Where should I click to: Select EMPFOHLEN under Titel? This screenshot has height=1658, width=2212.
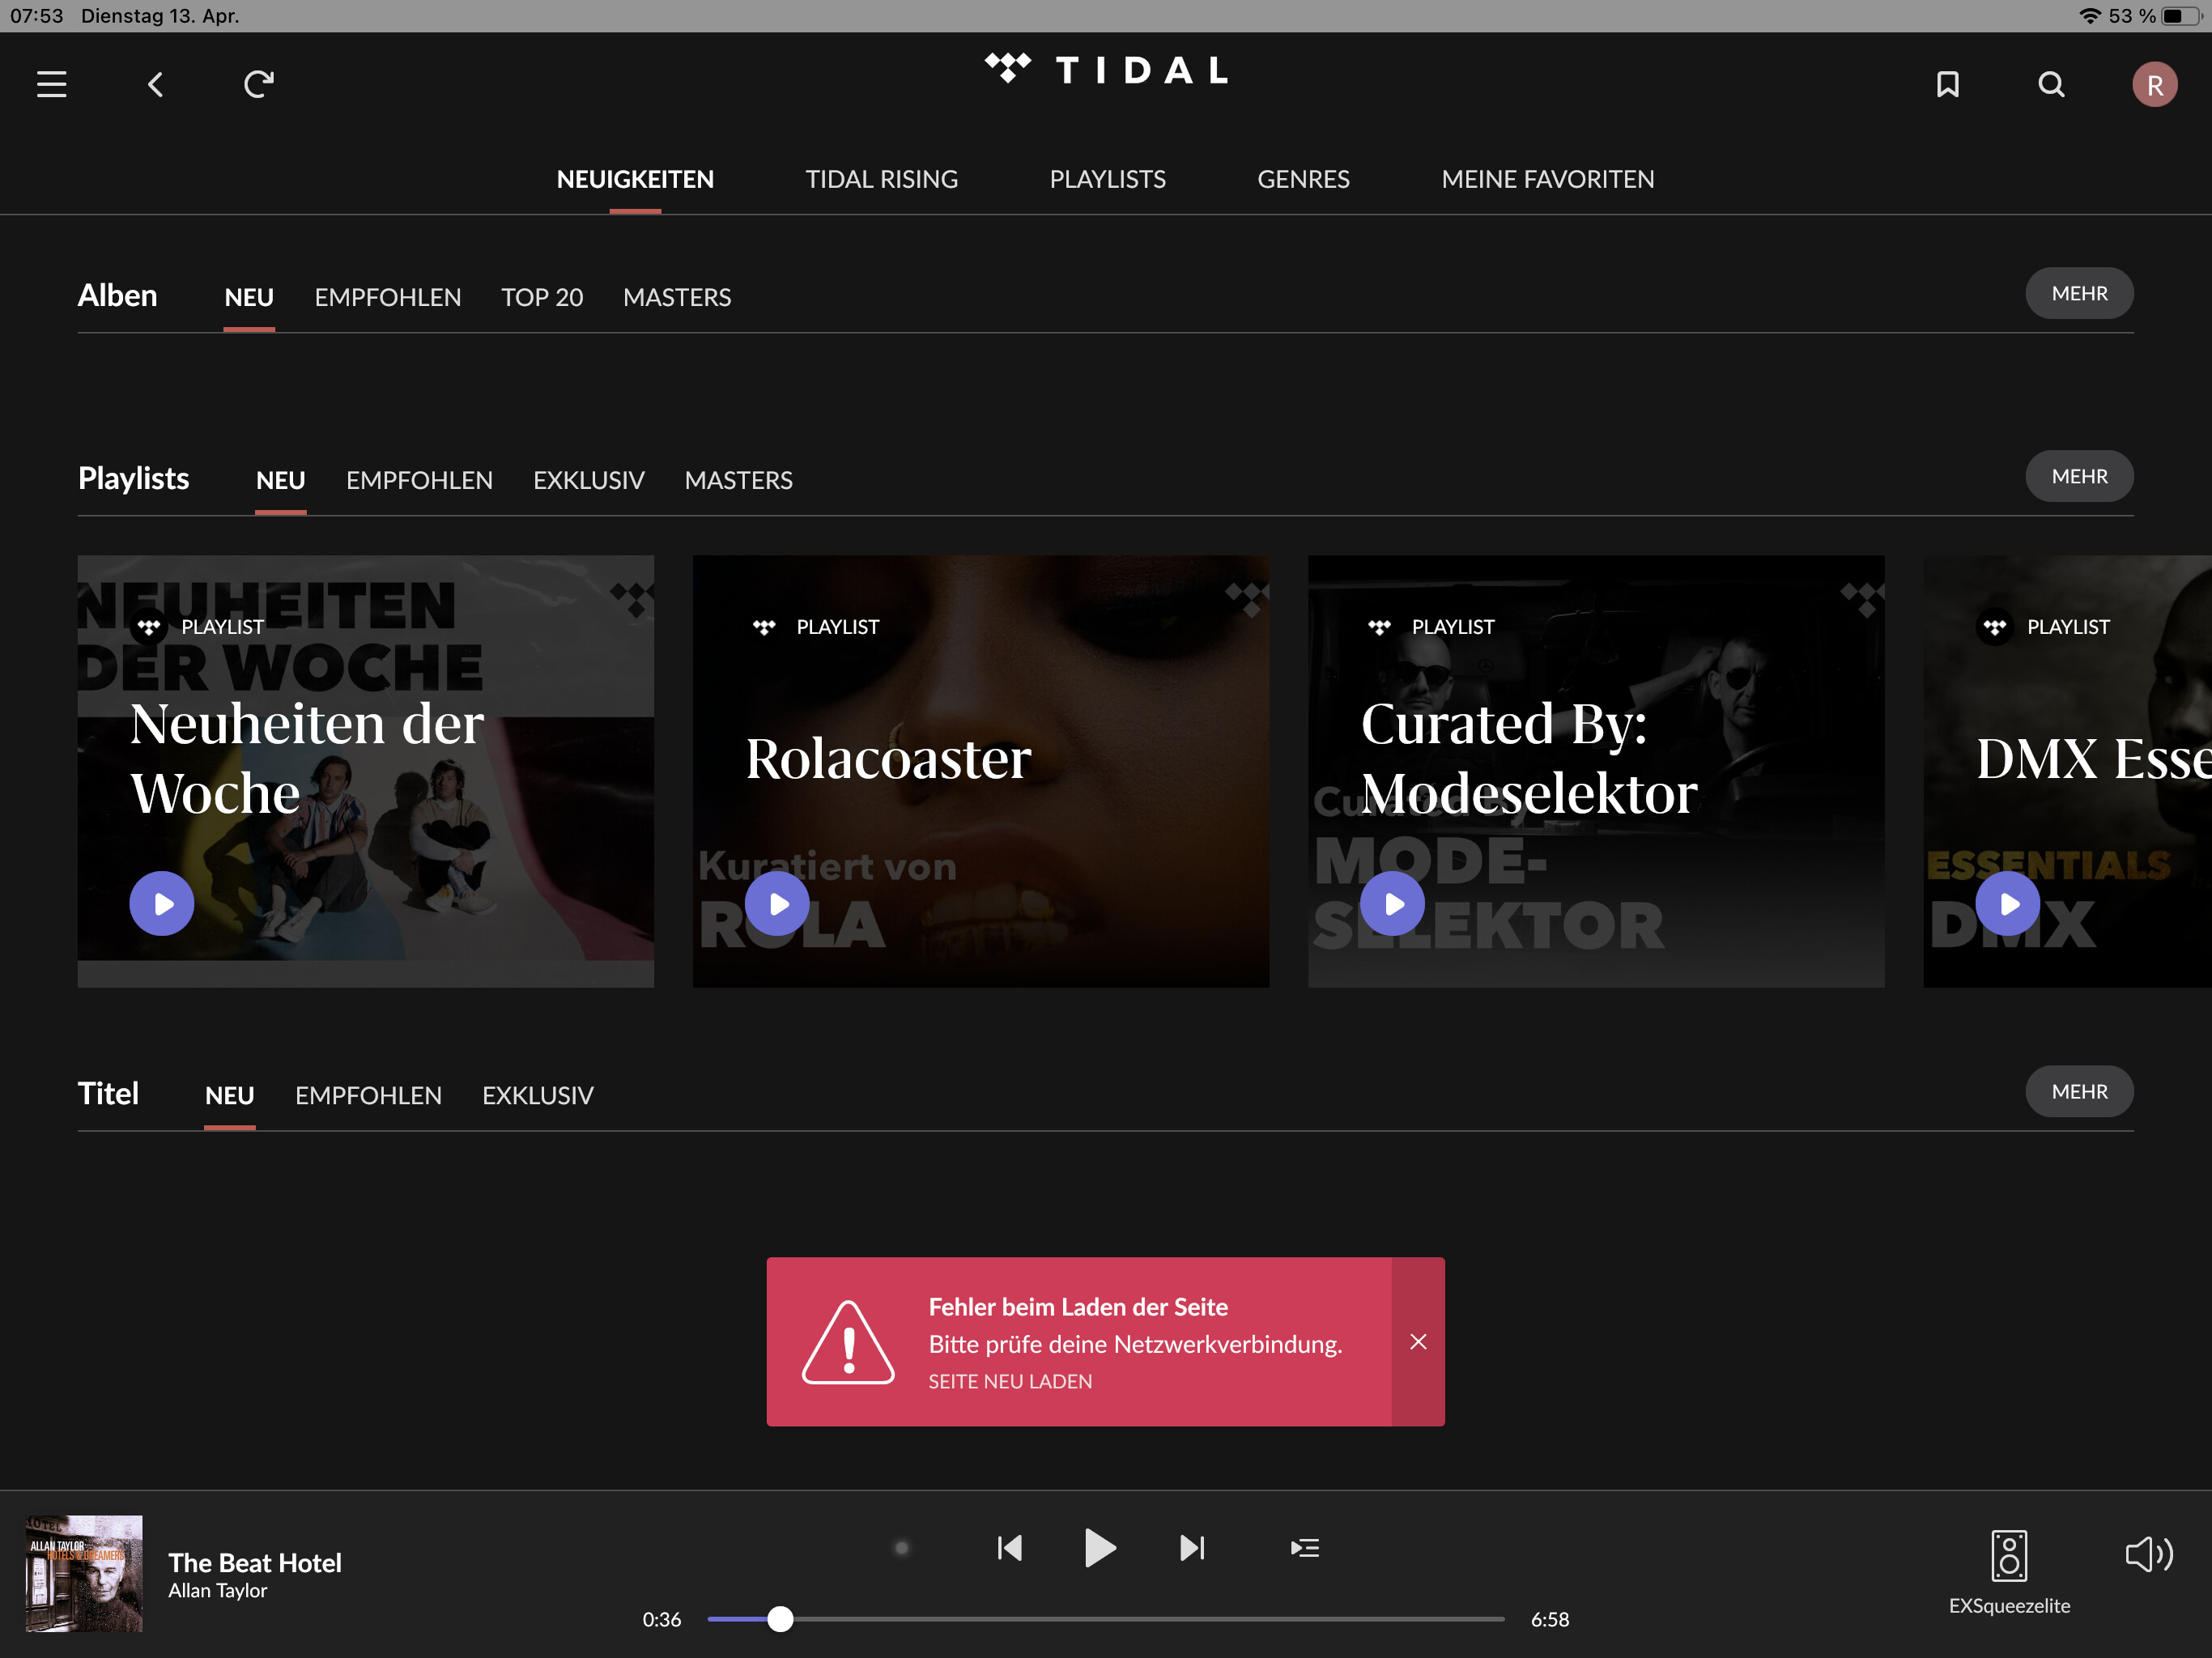click(x=368, y=1095)
